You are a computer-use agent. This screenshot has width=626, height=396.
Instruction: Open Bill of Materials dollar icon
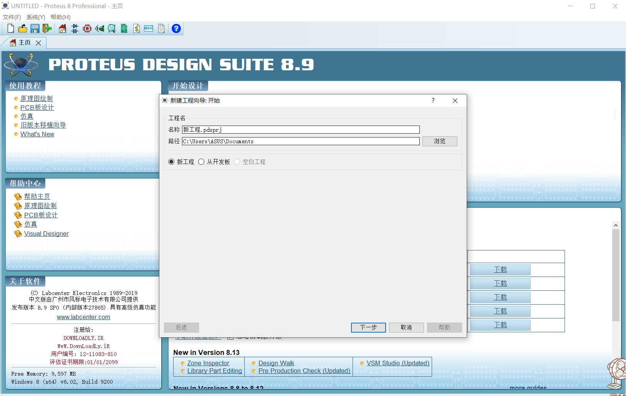(136, 28)
